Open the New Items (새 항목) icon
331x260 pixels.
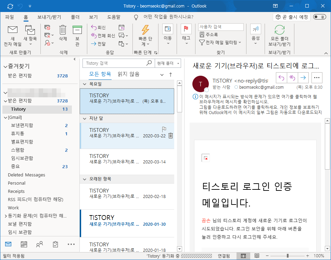30,30
